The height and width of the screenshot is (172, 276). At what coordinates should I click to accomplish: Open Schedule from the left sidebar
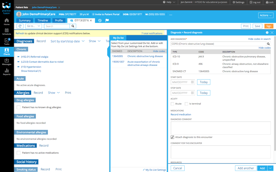pos(7,32)
